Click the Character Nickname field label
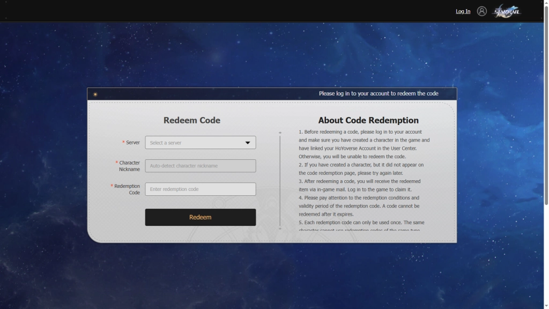This screenshot has width=549, height=309. point(128,166)
